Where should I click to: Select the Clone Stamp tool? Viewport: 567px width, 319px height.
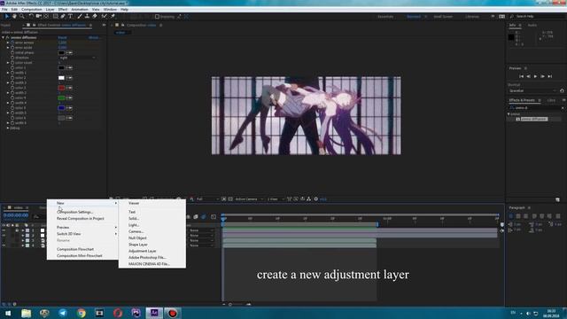(x=87, y=16)
